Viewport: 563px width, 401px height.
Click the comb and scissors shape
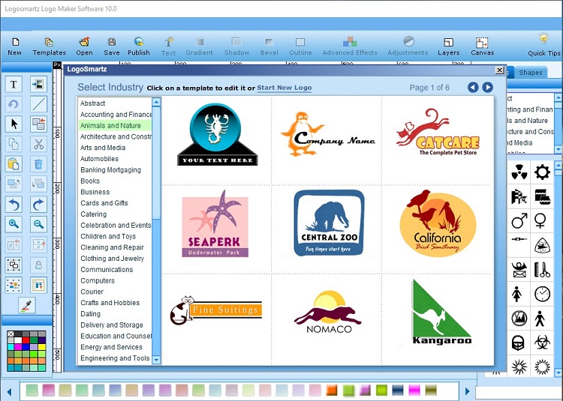(542, 270)
